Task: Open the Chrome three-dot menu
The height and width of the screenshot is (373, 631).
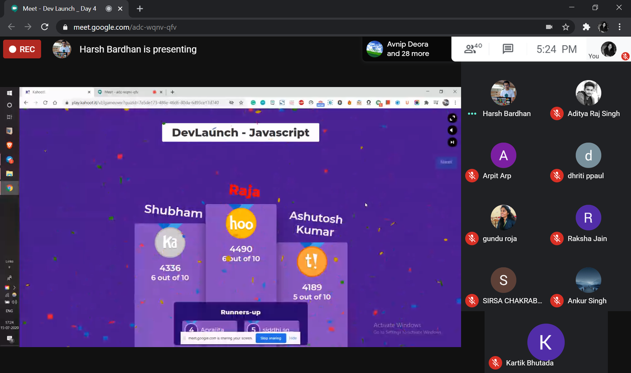Action: (x=619, y=27)
